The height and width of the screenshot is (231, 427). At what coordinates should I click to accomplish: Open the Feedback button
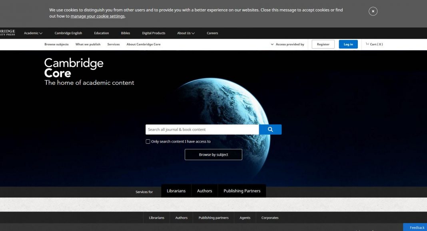(x=415, y=227)
